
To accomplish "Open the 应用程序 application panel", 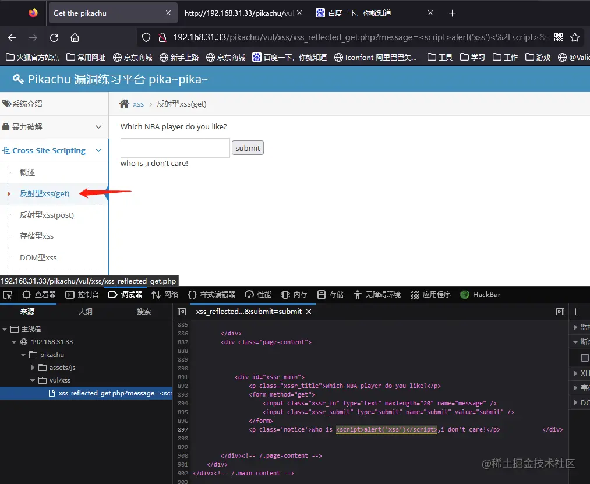I will coord(430,295).
